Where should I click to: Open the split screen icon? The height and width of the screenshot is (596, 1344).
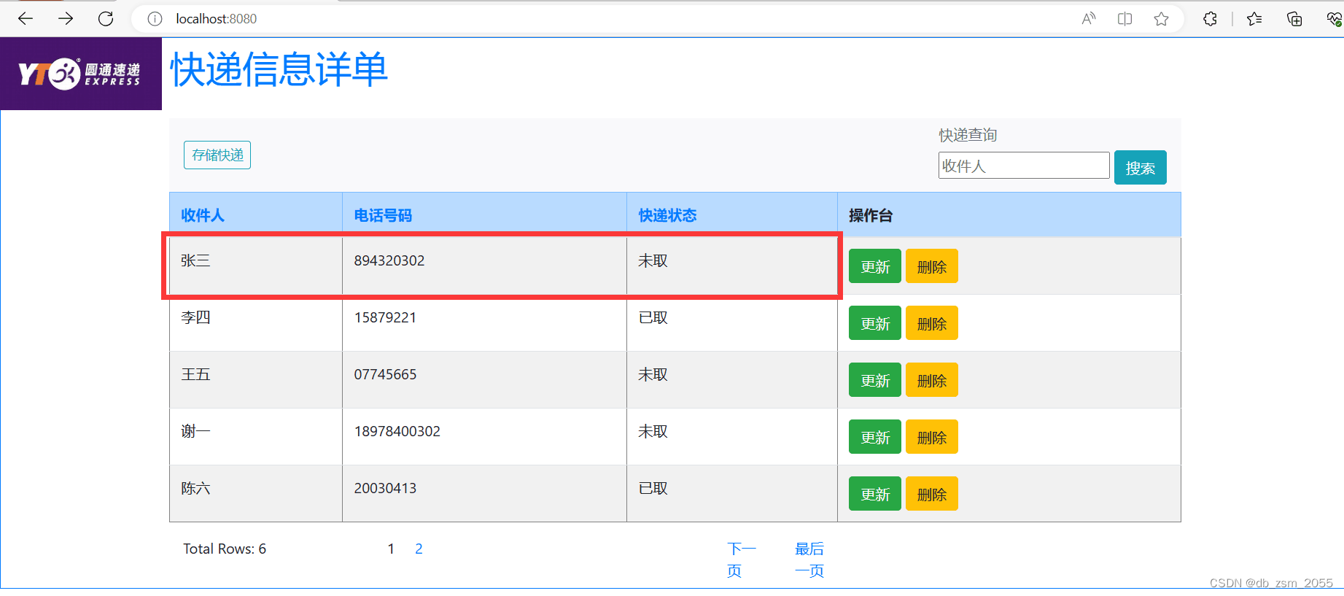point(1124,19)
